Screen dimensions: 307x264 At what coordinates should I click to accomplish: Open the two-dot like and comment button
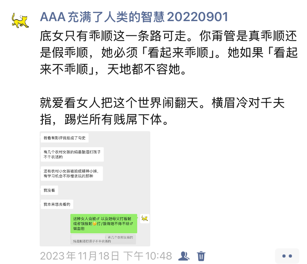[287, 256]
